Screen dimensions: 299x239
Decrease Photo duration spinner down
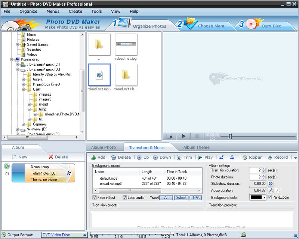(x=264, y=178)
